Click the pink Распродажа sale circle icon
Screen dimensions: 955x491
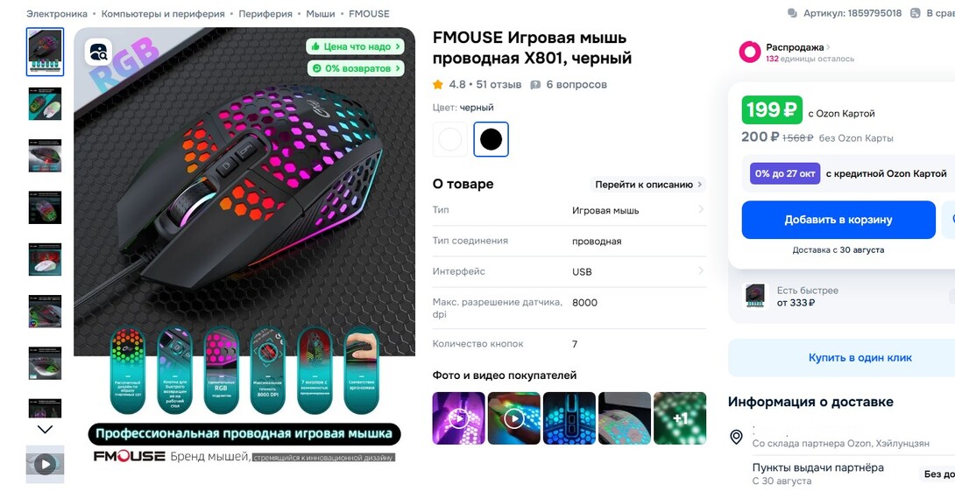click(750, 53)
